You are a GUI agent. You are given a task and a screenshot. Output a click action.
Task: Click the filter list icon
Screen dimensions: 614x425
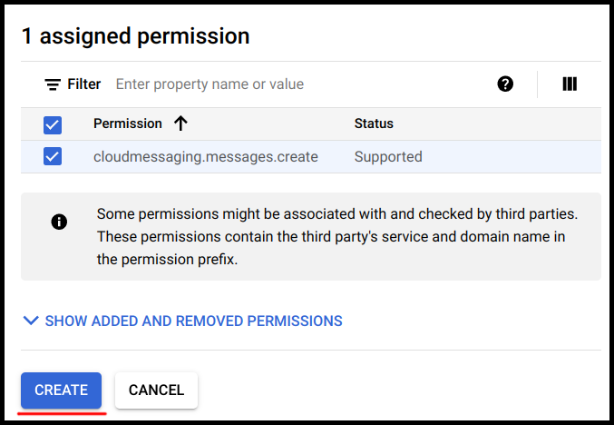click(53, 84)
